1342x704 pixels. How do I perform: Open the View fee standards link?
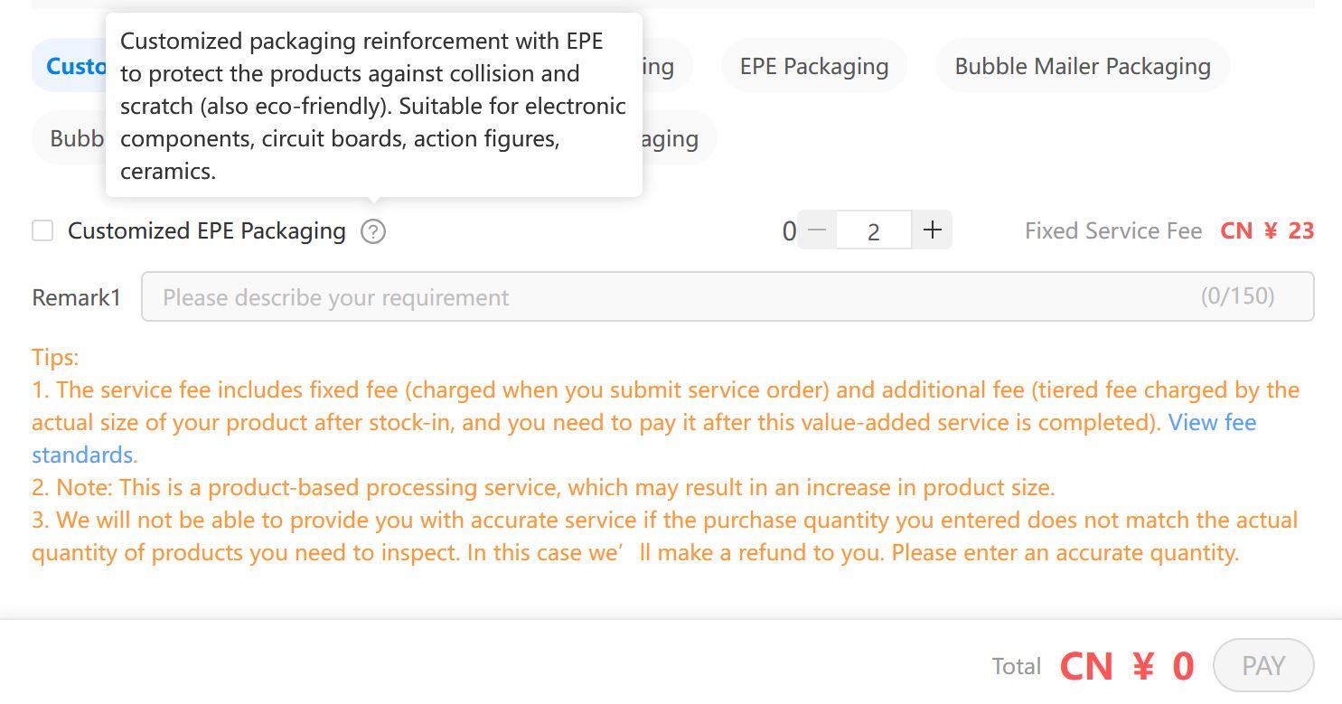pyautogui.click(x=1212, y=422)
